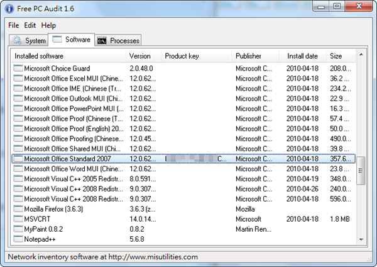The height and width of the screenshot is (267, 377).
Task: Click icon beside MyPaint 0.8.2
Action: 18,229
